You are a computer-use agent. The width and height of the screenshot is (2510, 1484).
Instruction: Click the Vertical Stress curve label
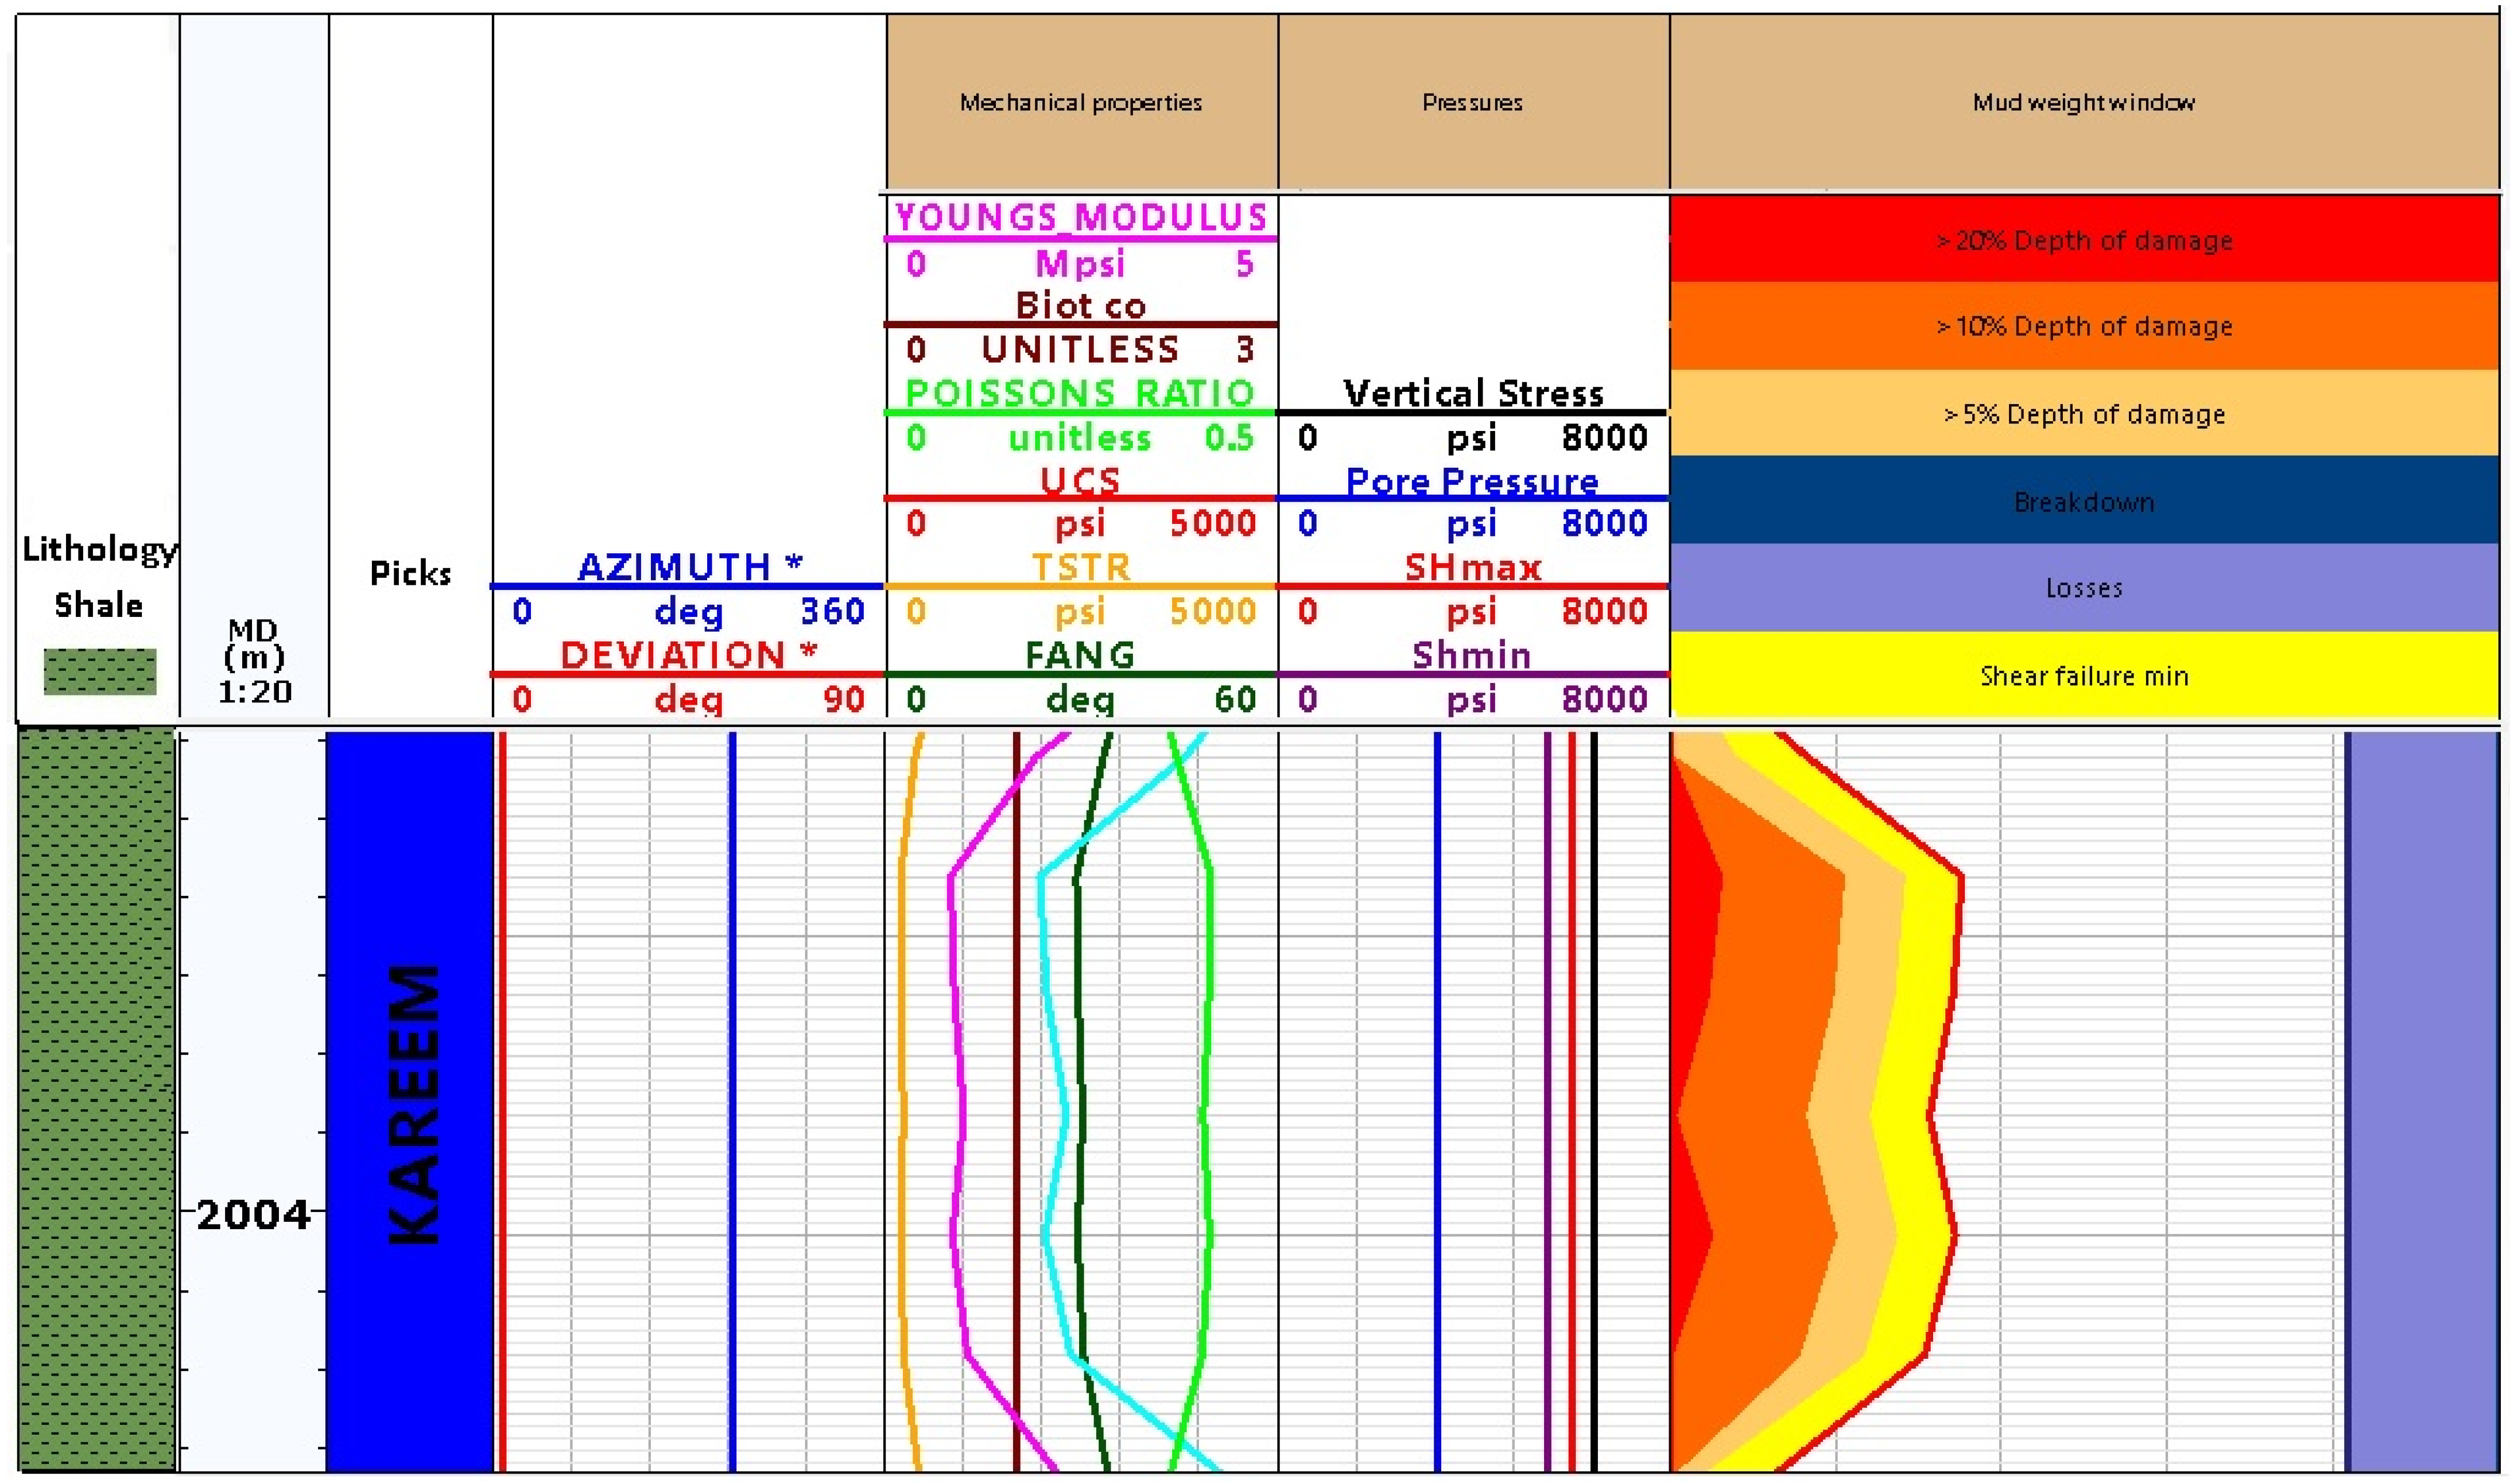click(x=1472, y=393)
